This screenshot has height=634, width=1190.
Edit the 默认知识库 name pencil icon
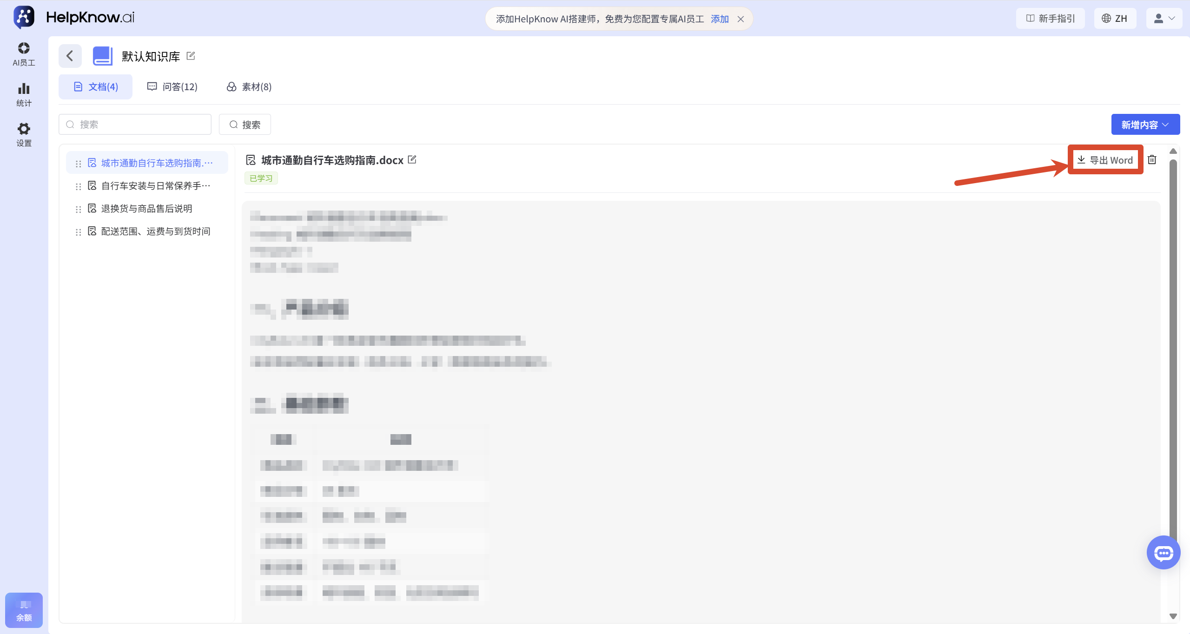point(191,56)
